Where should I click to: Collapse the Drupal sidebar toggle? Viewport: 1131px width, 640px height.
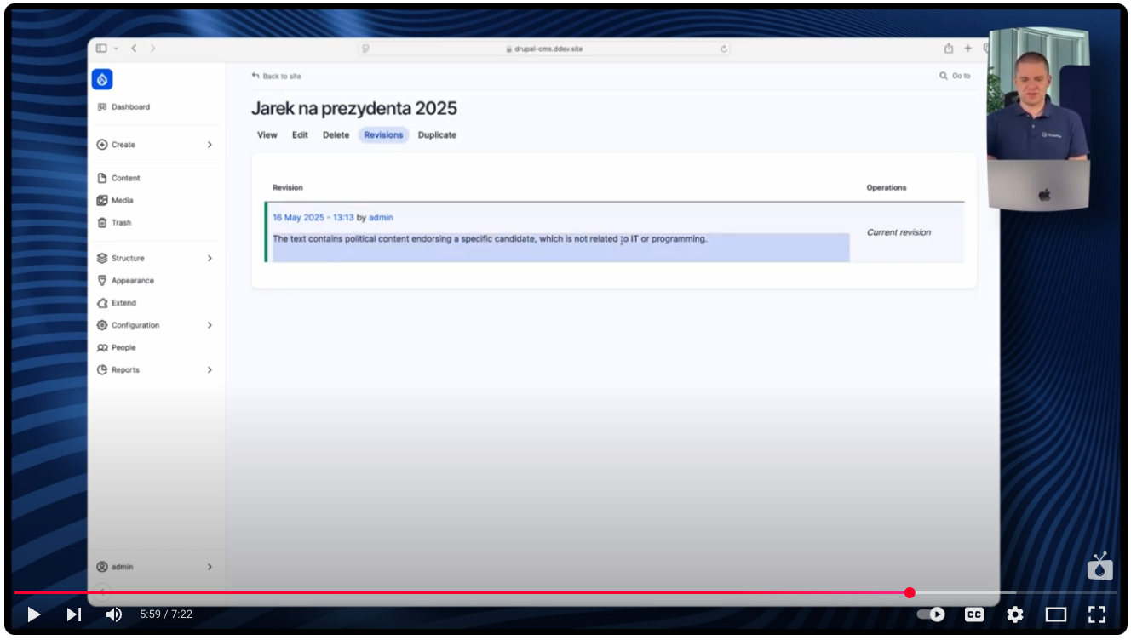[x=101, y=591]
